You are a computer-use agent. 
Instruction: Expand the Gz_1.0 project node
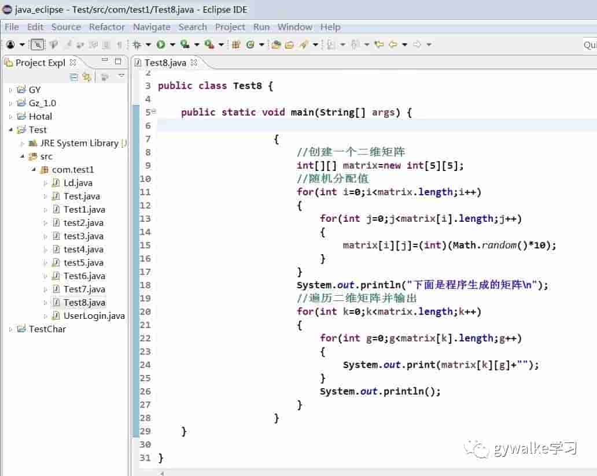tap(10, 103)
